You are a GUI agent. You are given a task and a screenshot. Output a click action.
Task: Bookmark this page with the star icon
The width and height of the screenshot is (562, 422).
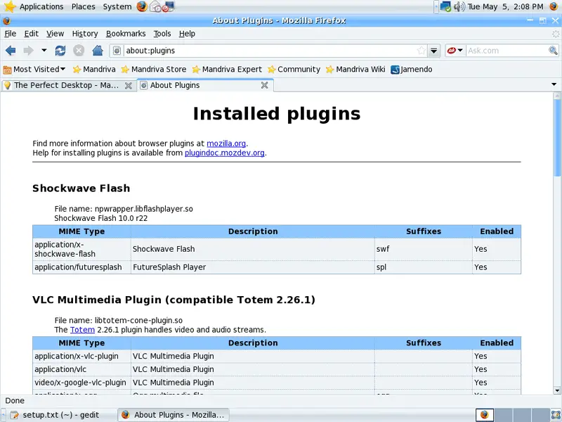[x=421, y=51]
